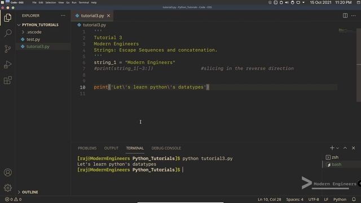Collapse the PYTHON_TUTORIALS folder section
The width and height of the screenshot is (361, 203).
38,25
